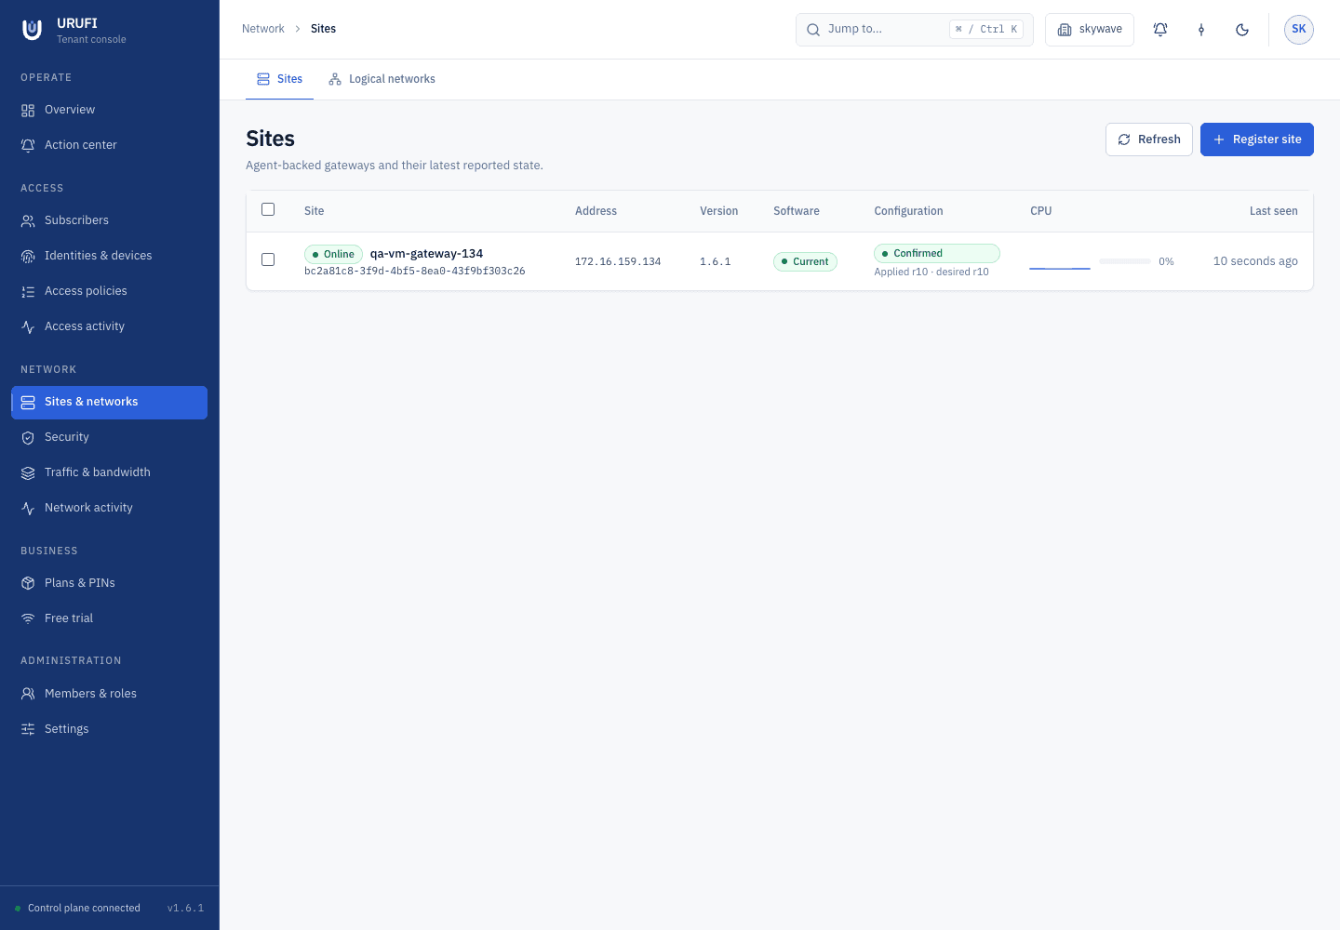
Task: Select the qa-vm-gateway-134 row checkbox
Action: point(268,259)
